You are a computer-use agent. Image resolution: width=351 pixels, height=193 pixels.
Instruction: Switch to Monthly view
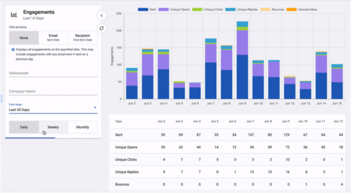pos(82,127)
